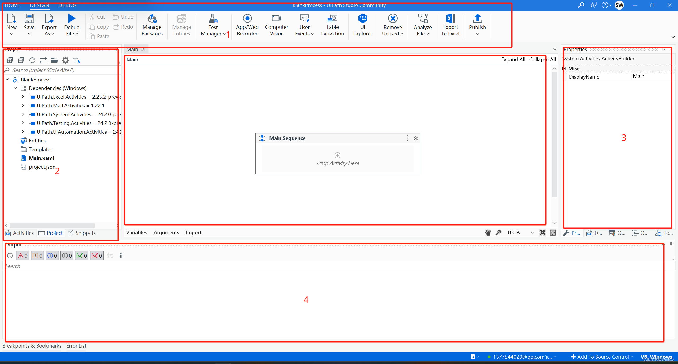Viewport: 678px width, 364px height.
Task: Click Analyze File icon
Action: (423, 19)
